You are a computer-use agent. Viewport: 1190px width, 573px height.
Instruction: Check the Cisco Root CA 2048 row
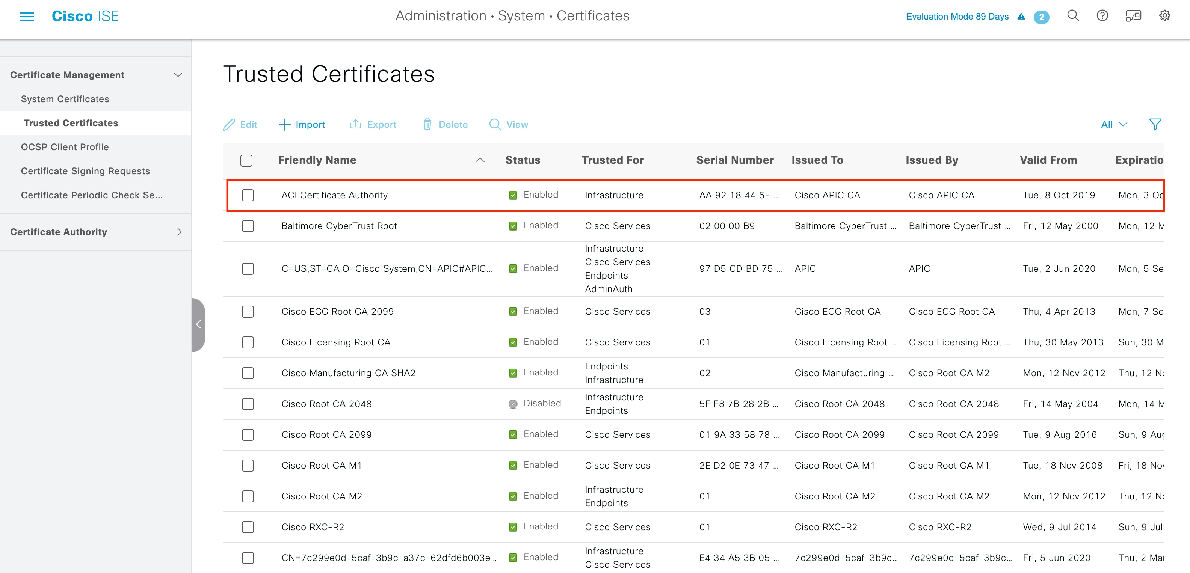click(248, 404)
